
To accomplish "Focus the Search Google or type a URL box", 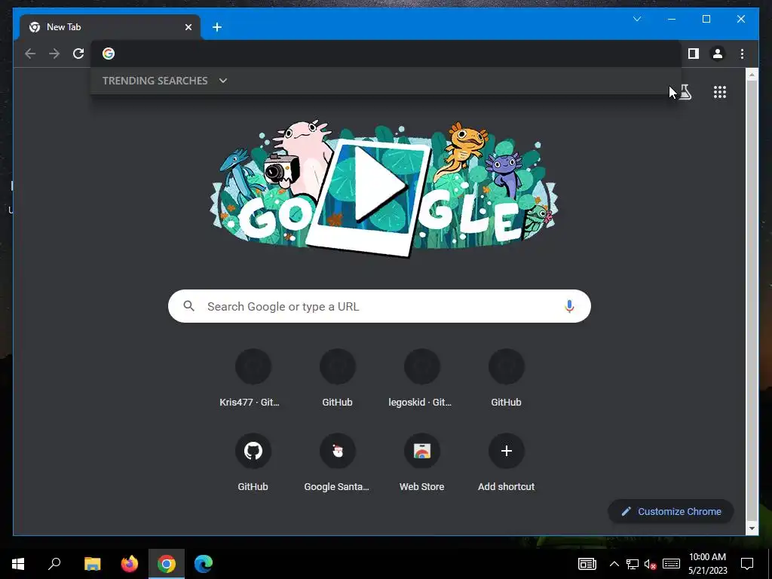I will coord(379,306).
